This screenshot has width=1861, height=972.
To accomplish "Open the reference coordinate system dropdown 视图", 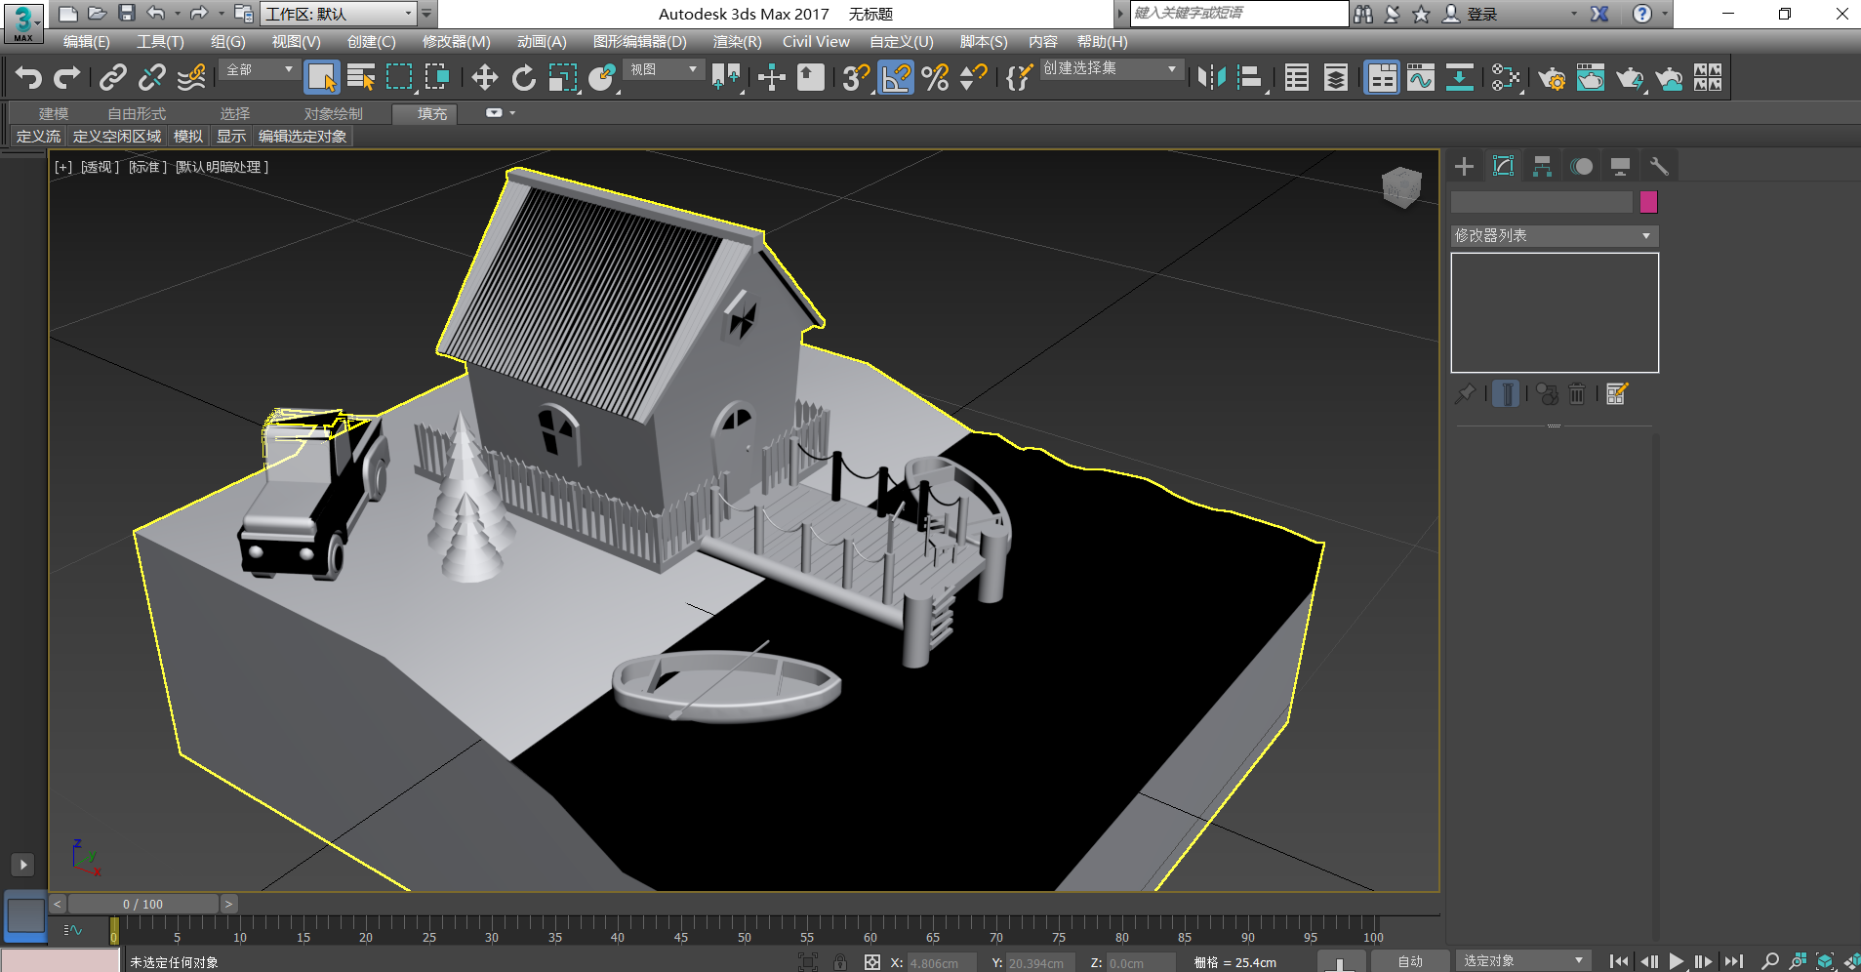I will tap(663, 69).
